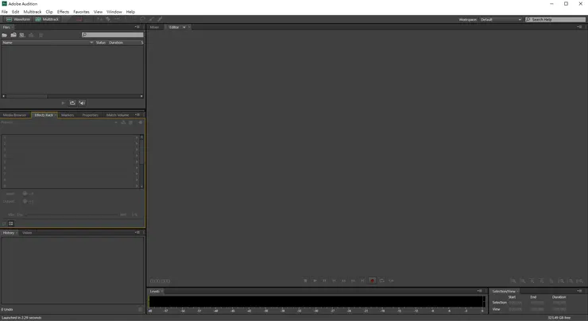Open the View menu
Screen dimensions: 588x321
coord(98,12)
